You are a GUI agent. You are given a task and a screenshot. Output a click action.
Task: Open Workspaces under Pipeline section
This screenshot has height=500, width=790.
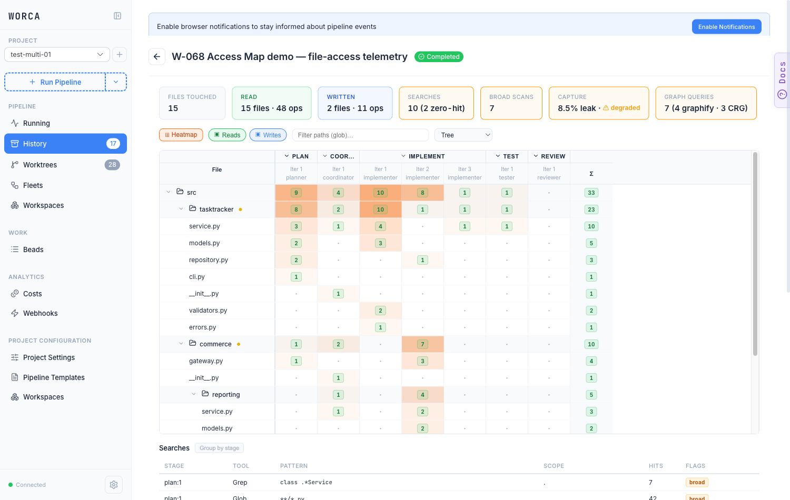point(65,205)
